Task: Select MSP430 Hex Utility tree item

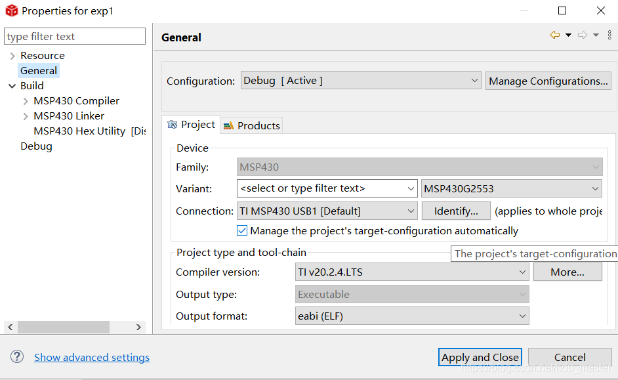Action: pos(89,131)
